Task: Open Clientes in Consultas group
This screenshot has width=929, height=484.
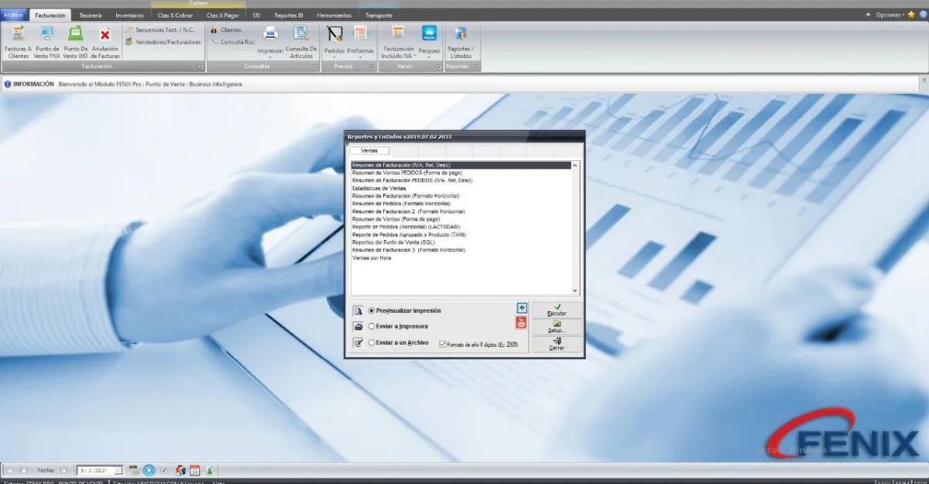Action: (226, 29)
